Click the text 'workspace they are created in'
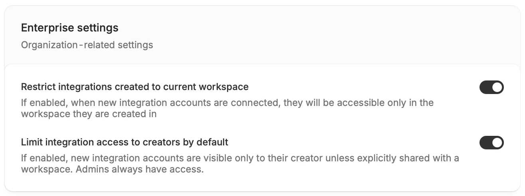Viewport: 525px width, 196px height. tap(89, 114)
